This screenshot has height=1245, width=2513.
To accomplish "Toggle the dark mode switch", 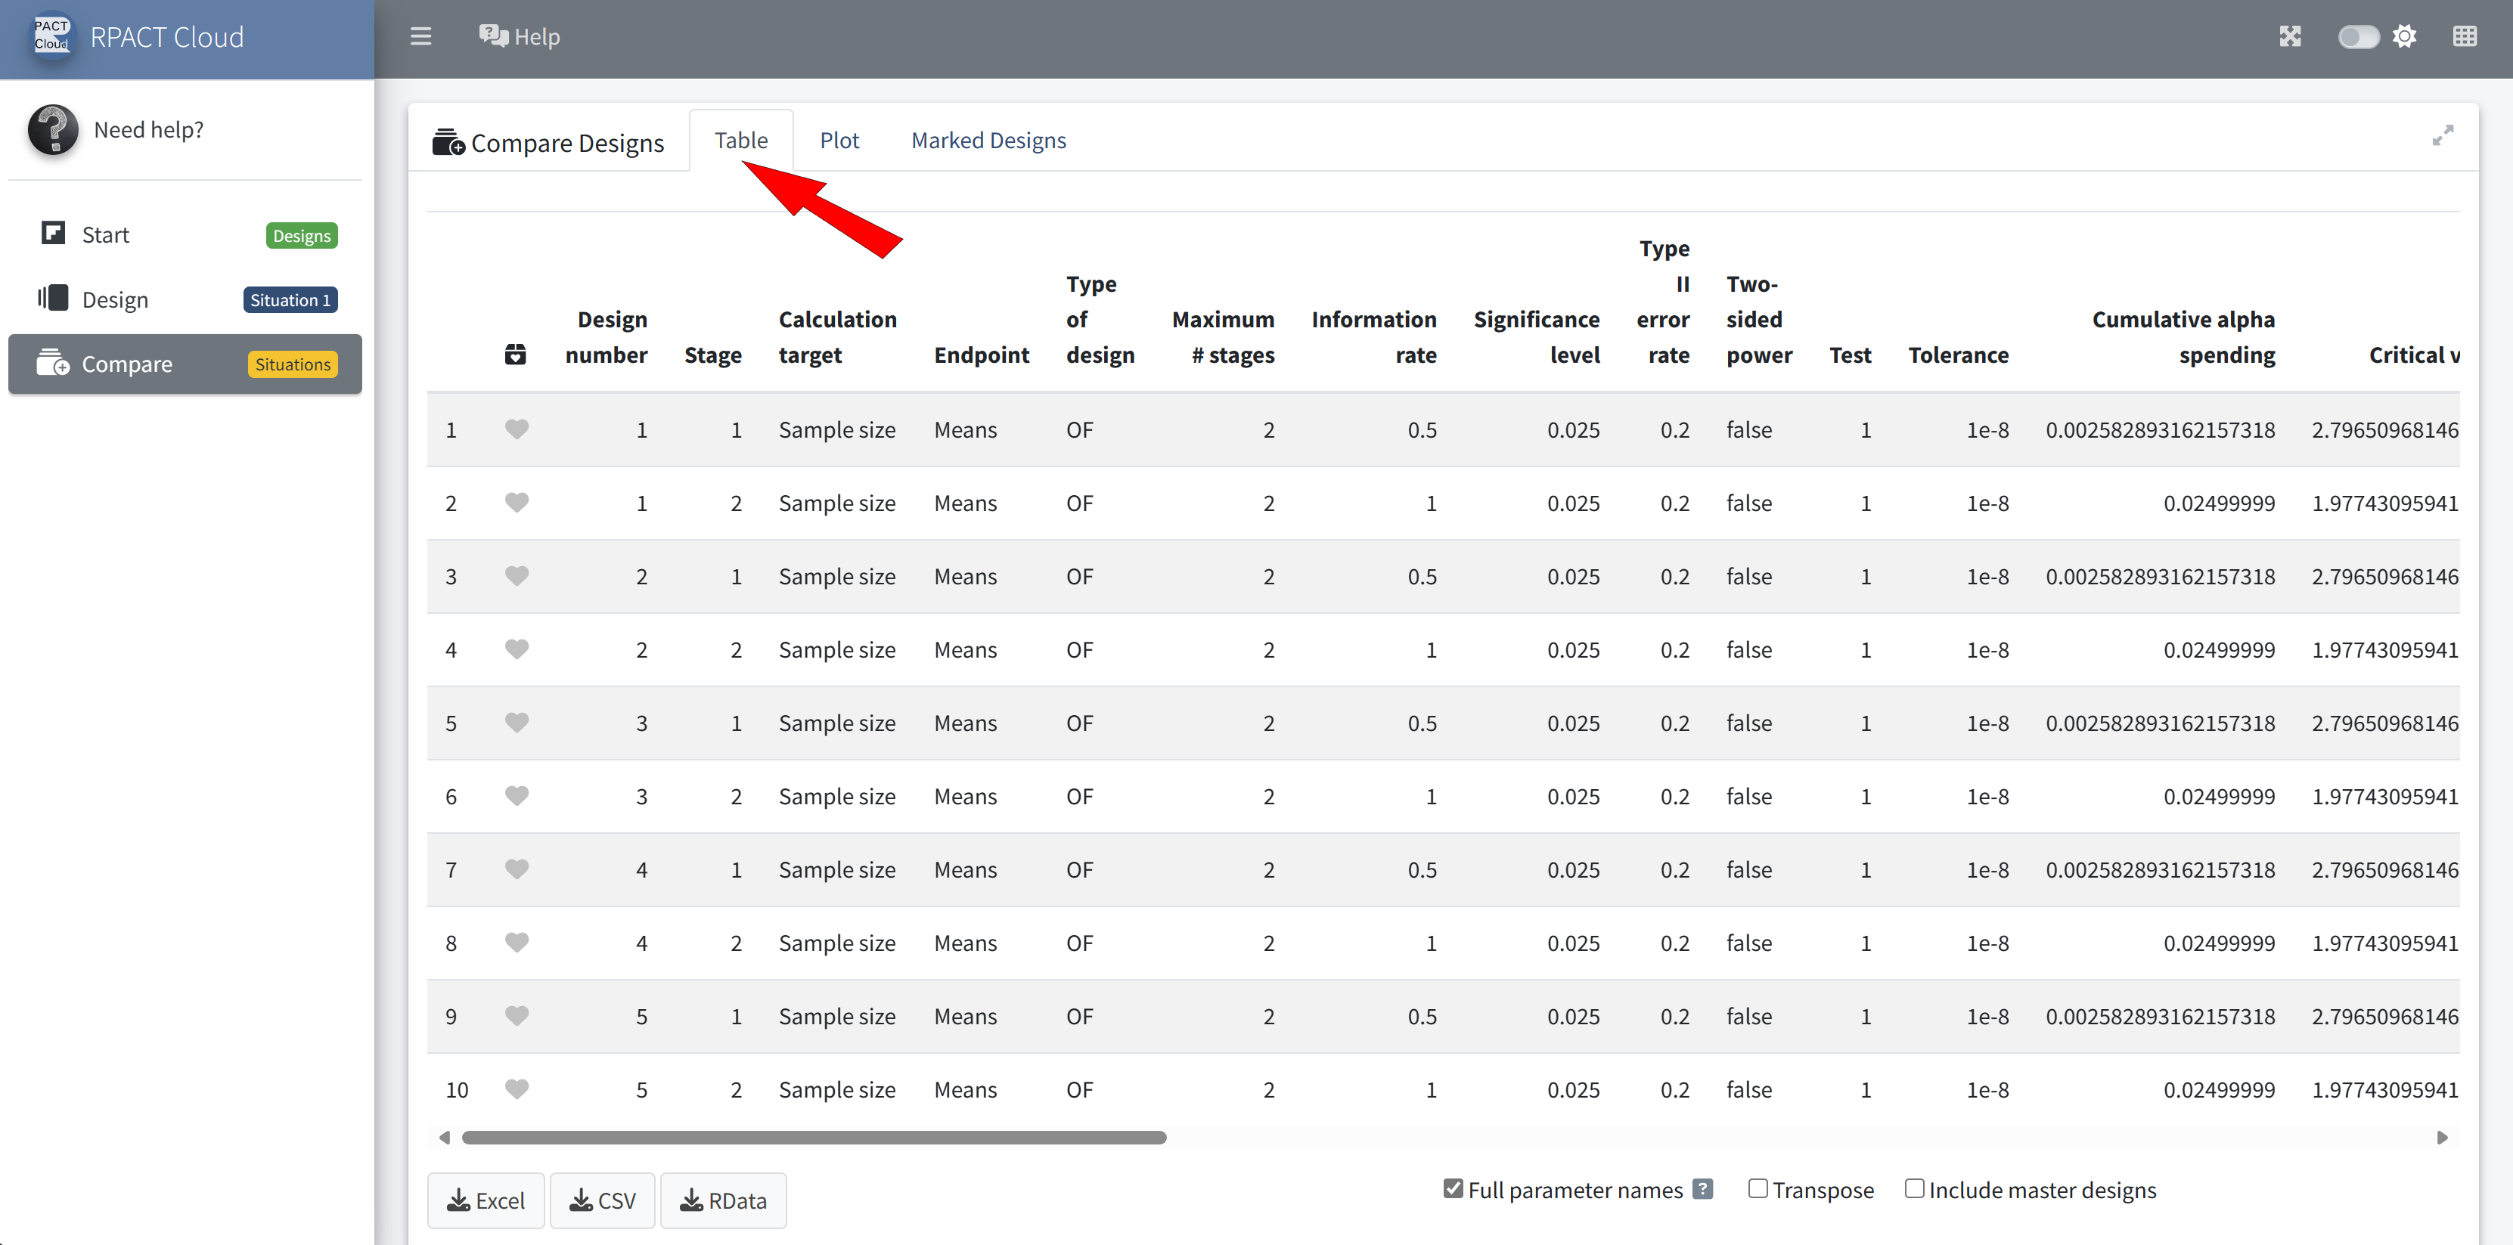I will point(2358,37).
